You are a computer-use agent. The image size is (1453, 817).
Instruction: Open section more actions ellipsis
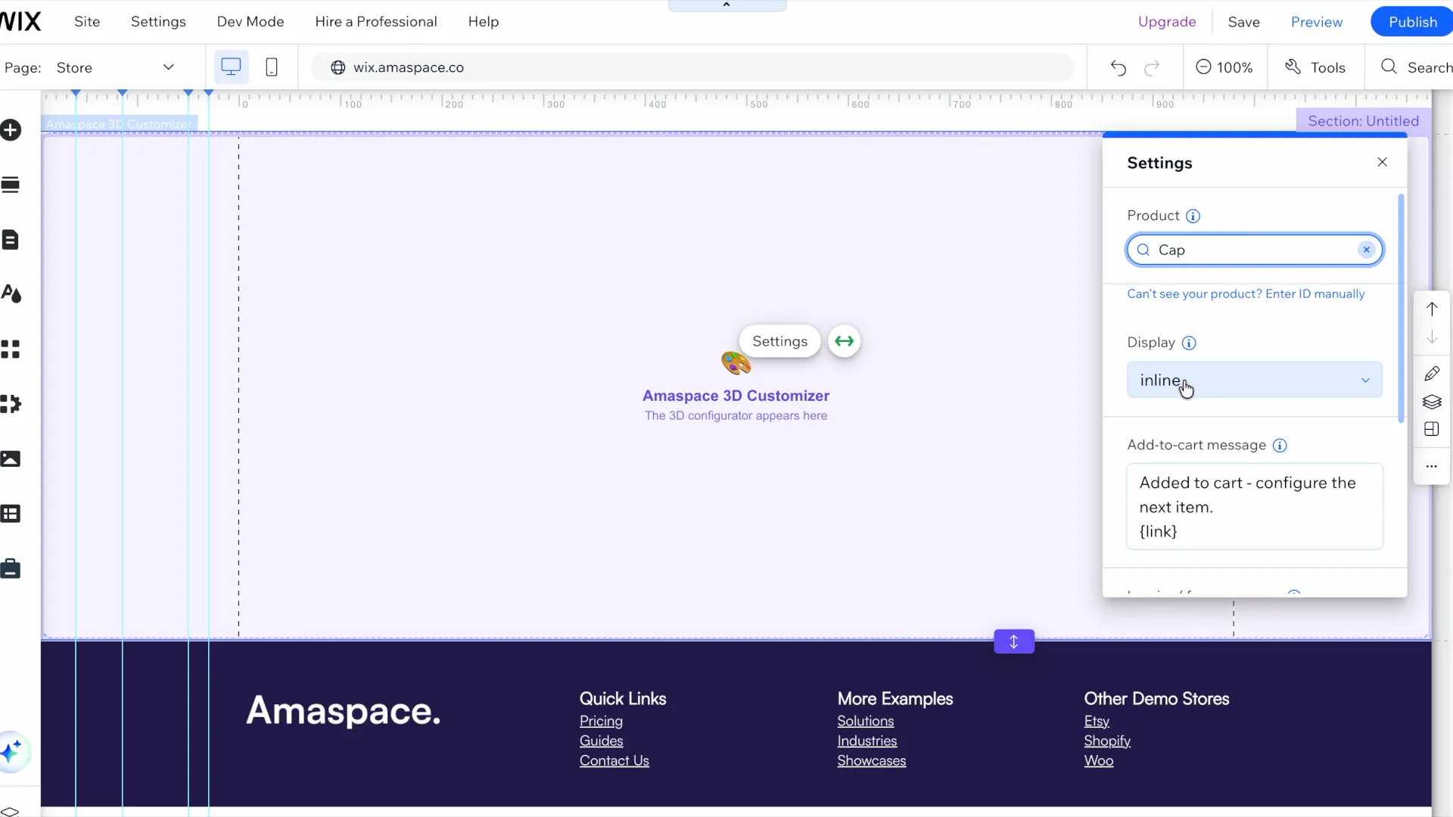(x=1432, y=466)
